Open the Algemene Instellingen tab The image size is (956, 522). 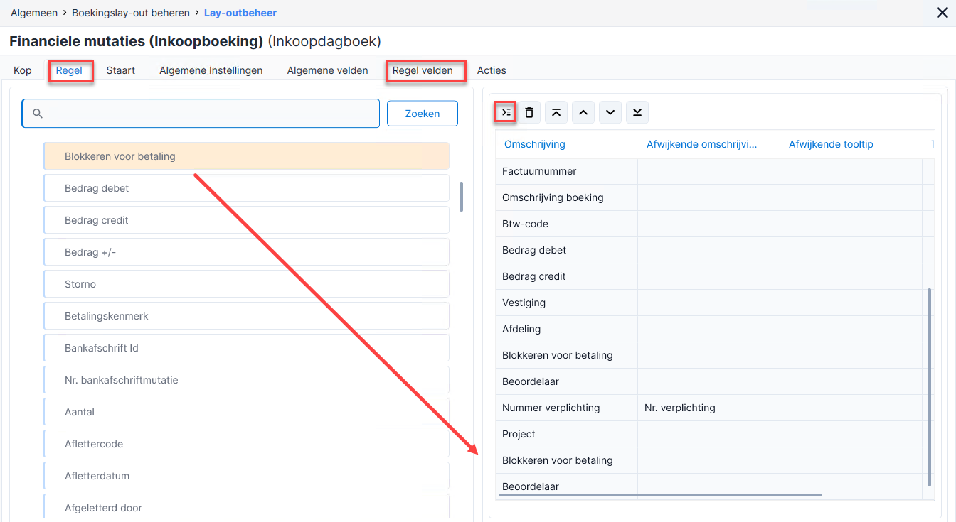pos(211,70)
